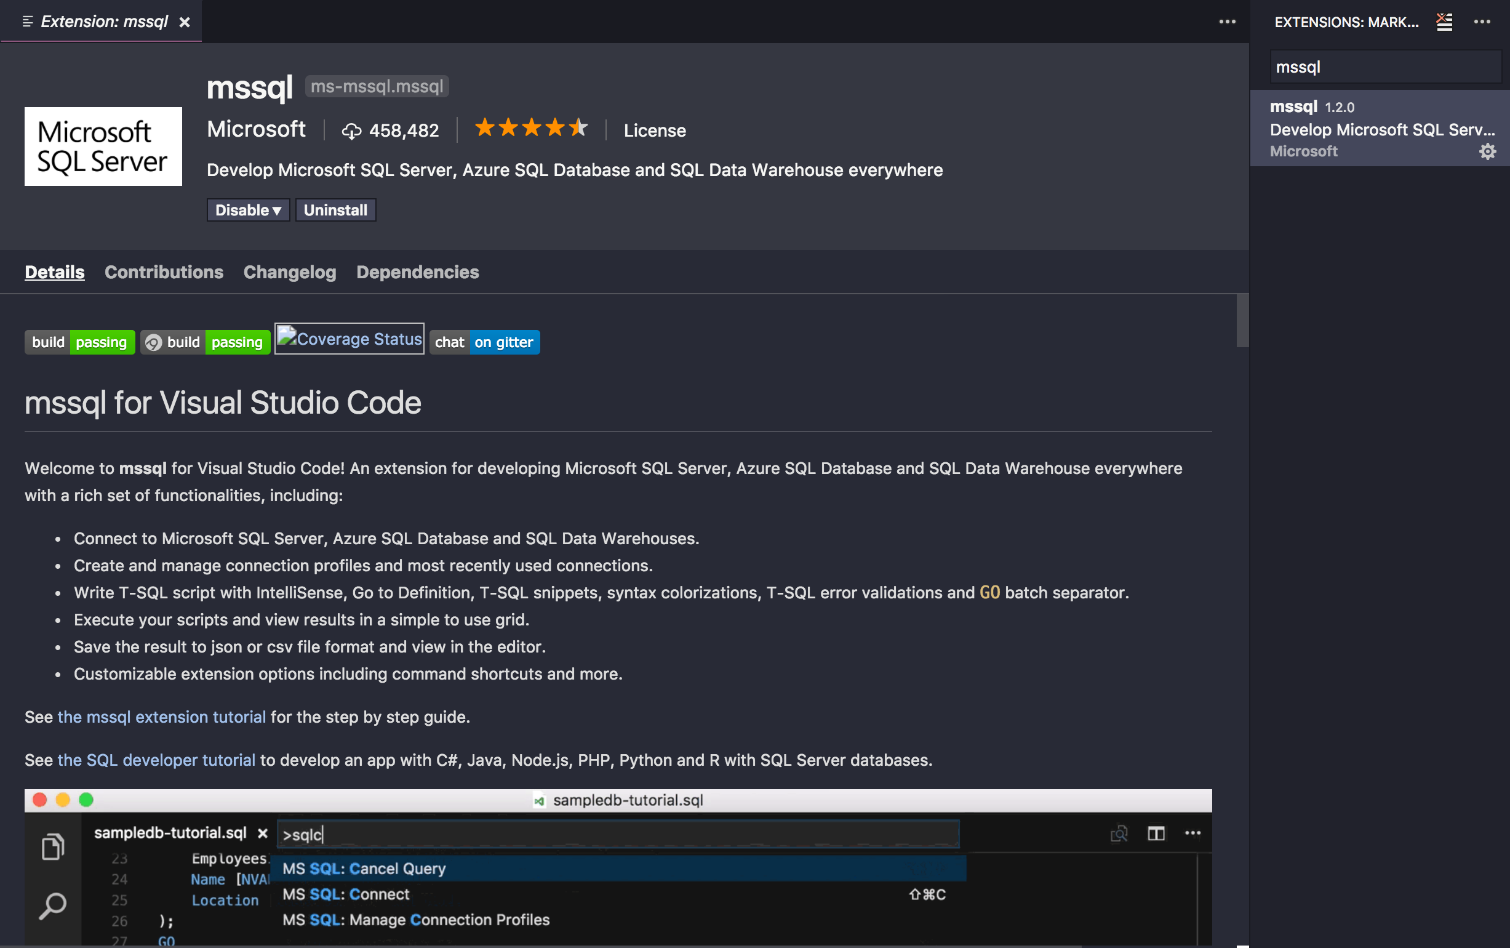Click the Microsoft SQL Server logo image

(103, 147)
